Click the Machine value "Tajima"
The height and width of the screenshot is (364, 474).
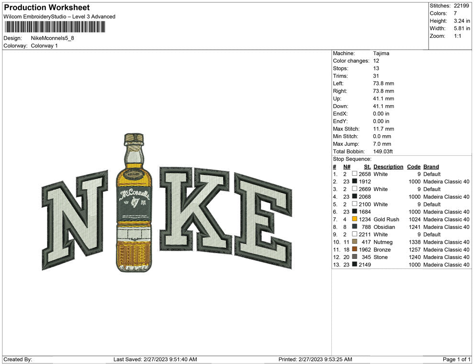coord(381,53)
